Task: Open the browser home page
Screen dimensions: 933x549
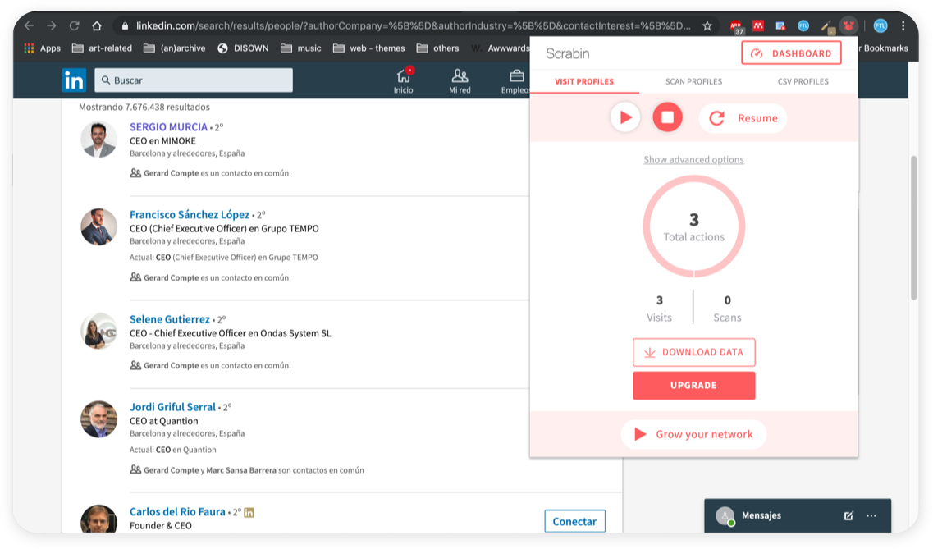Action: (97, 25)
